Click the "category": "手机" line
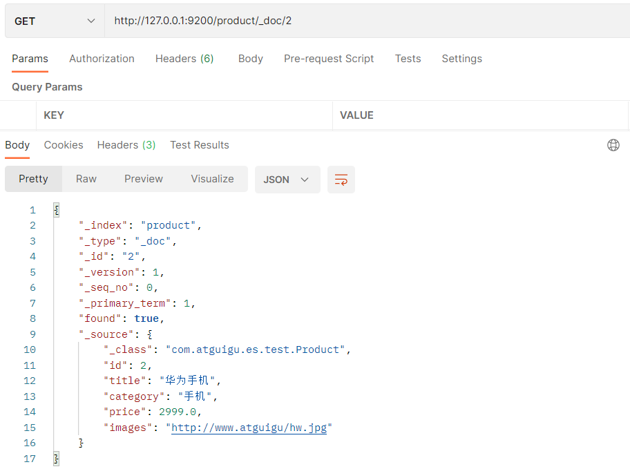Viewport: 630px width, 469px height. tap(160, 396)
